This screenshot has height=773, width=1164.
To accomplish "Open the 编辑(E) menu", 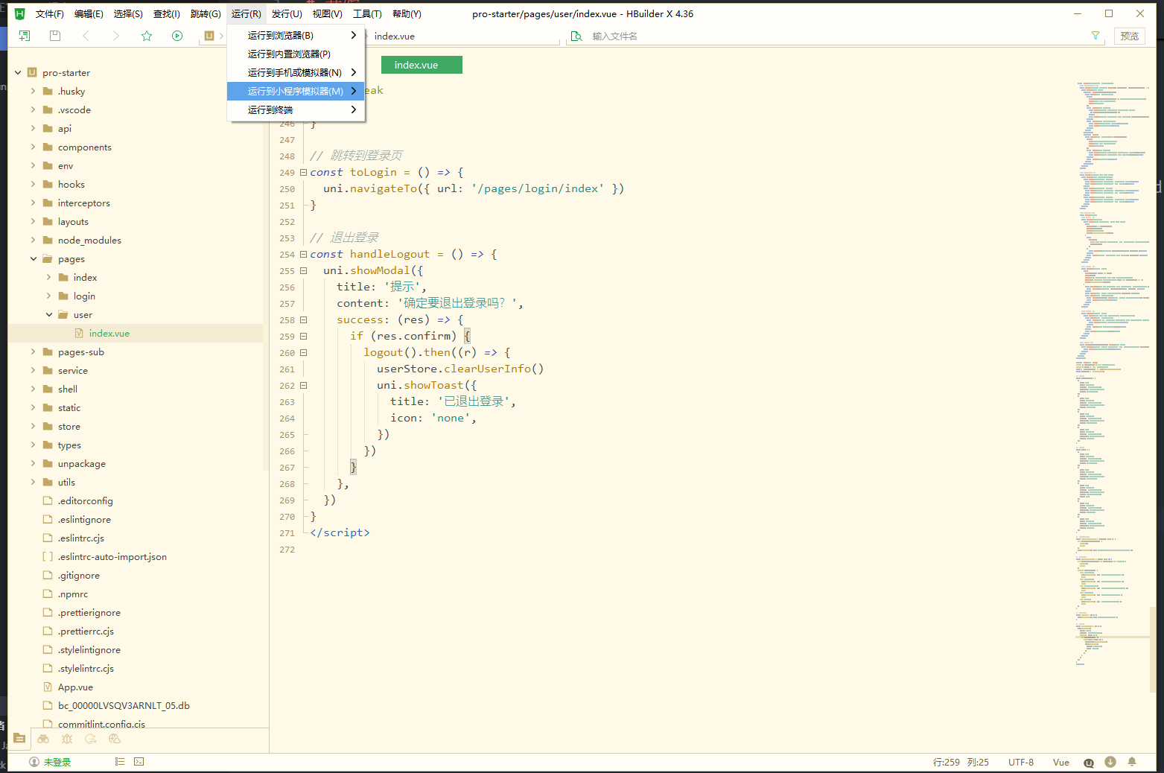I will (x=89, y=13).
